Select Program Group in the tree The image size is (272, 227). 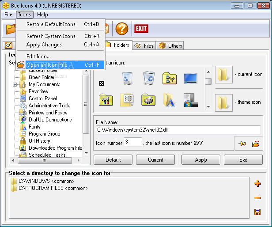(45, 134)
